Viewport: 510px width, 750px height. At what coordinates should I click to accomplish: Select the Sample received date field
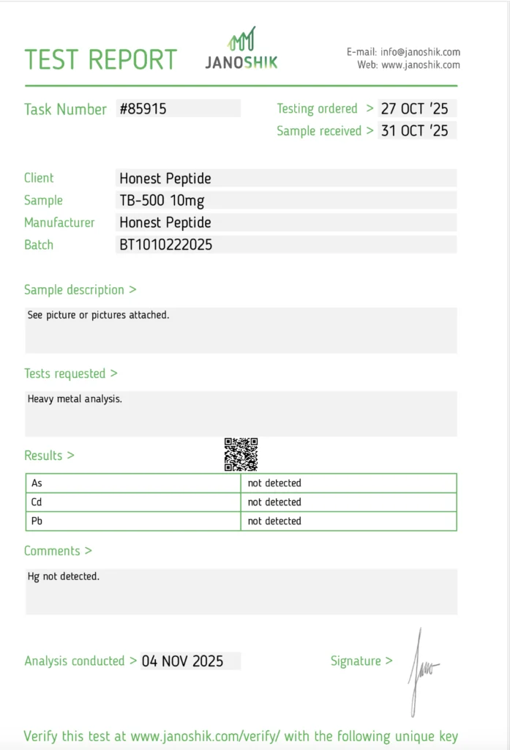[x=416, y=131]
